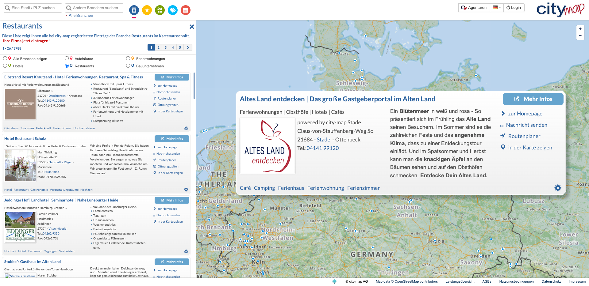Click Mehr Infos for Hotel Restaurant Schulz
Image resolution: width=589 pixels, height=286 pixels.
(x=172, y=139)
